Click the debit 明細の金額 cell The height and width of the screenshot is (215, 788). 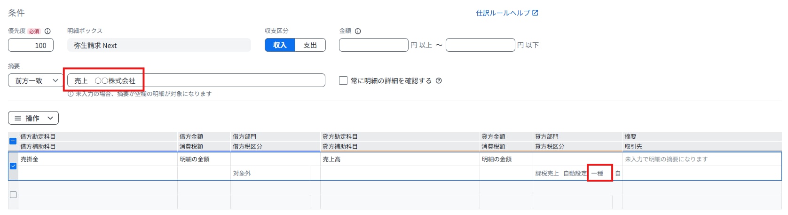pyautogui.click(x=204, y=159)
